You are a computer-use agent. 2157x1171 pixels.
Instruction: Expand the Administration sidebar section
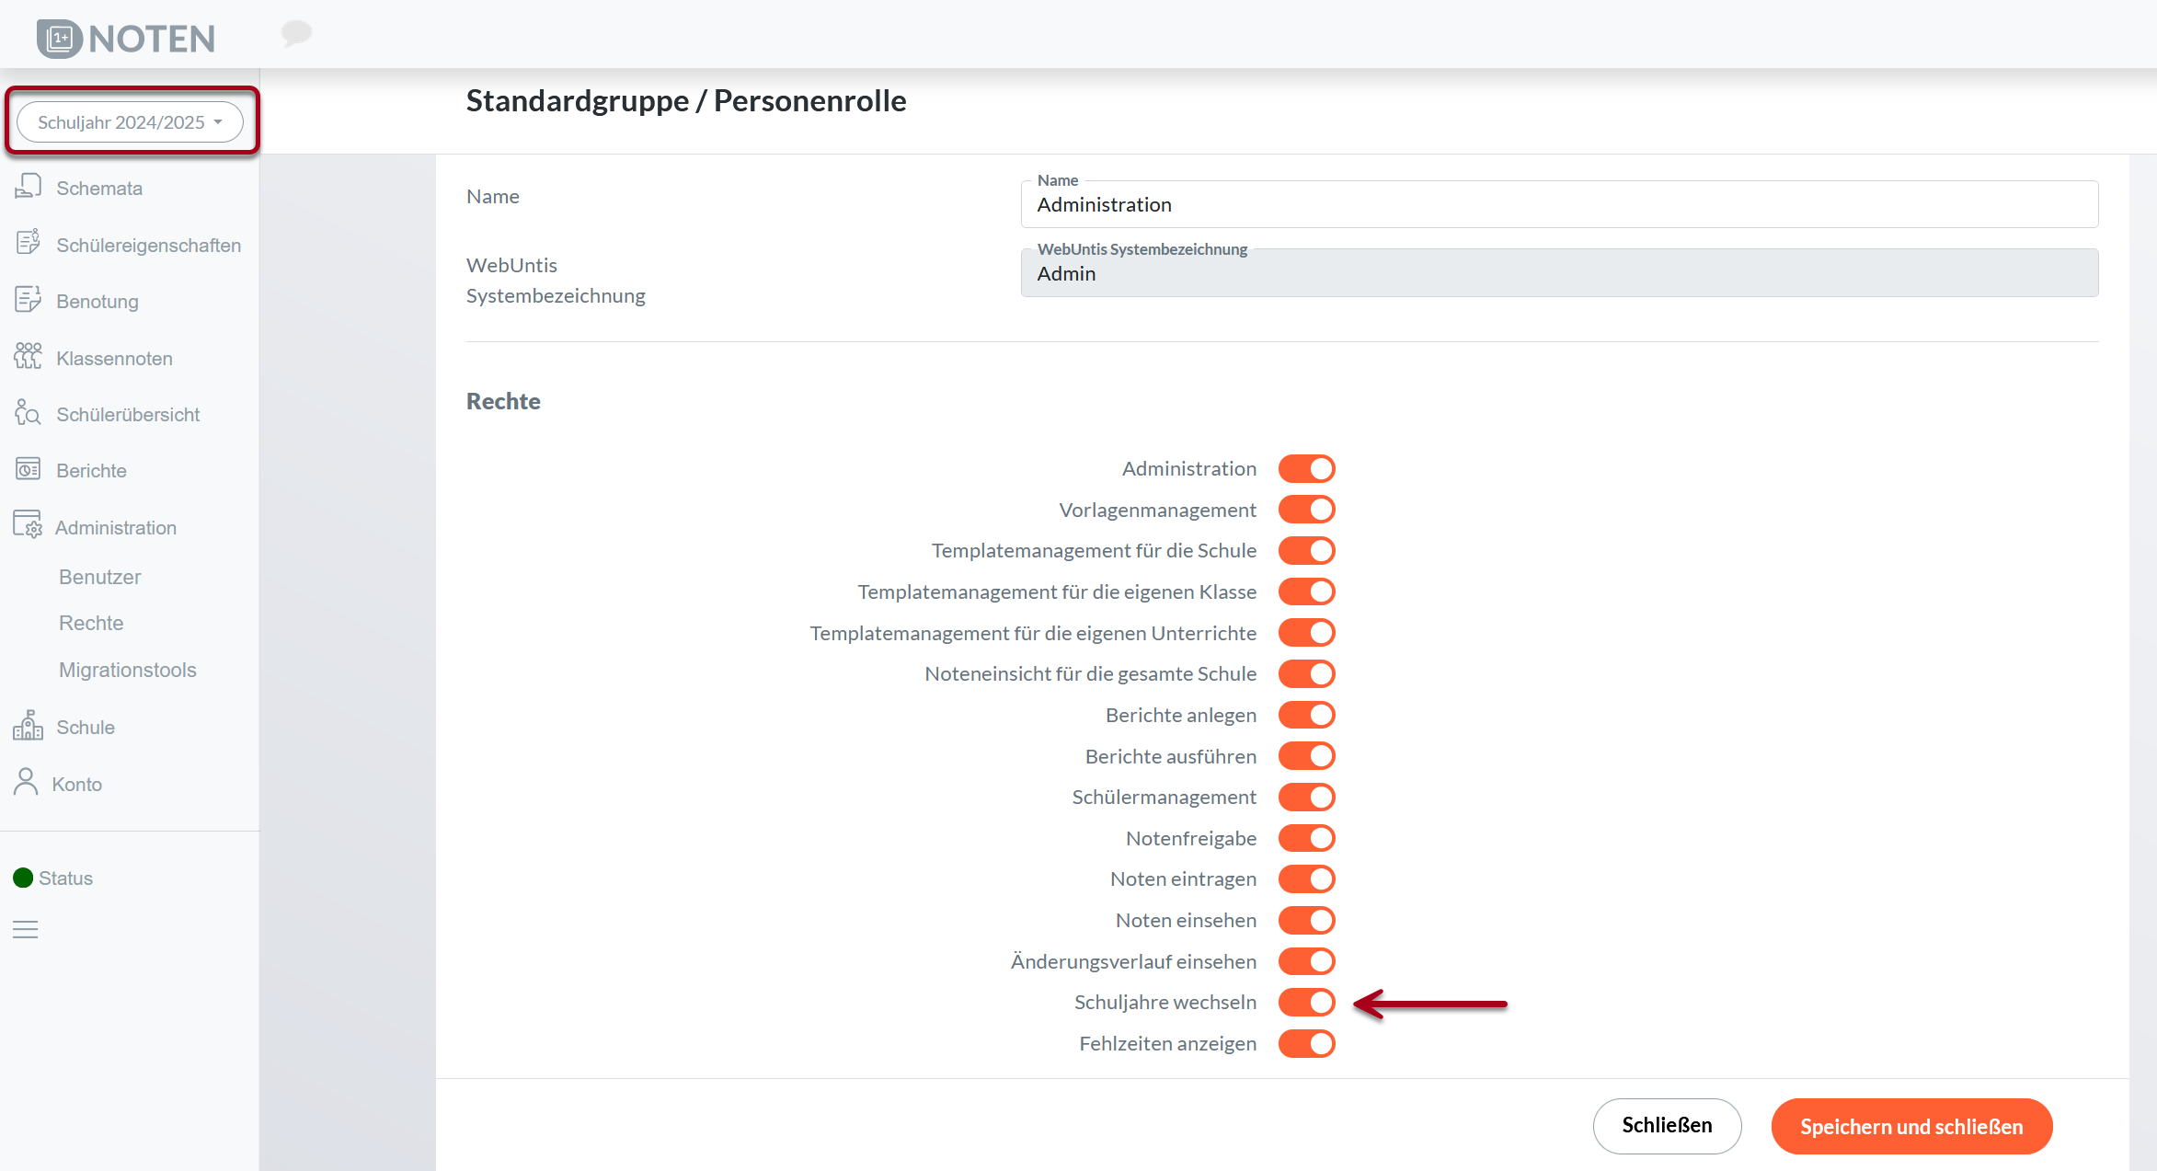point(115,528)
